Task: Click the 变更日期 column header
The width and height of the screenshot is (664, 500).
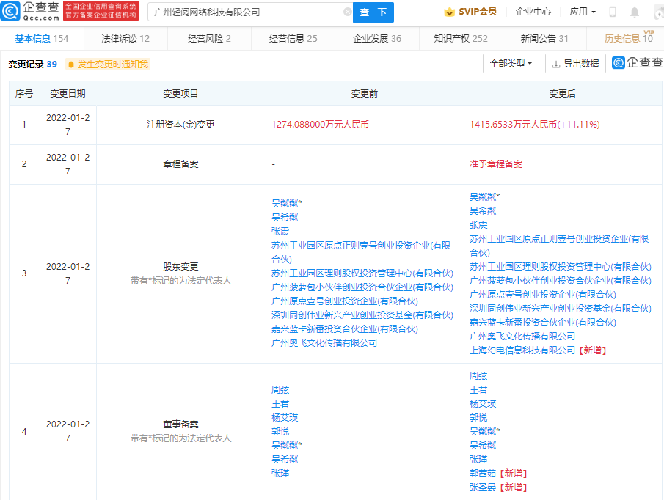Action: [68, 94]
